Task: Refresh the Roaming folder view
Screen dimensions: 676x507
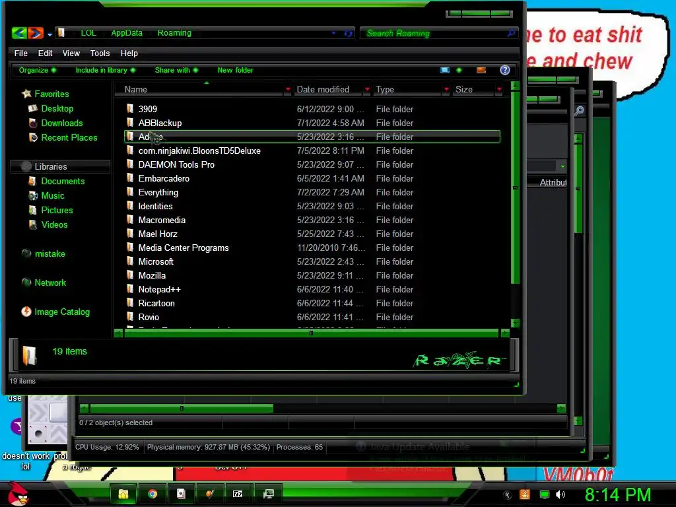Action: pyautogui.click(x=348, y=33)
